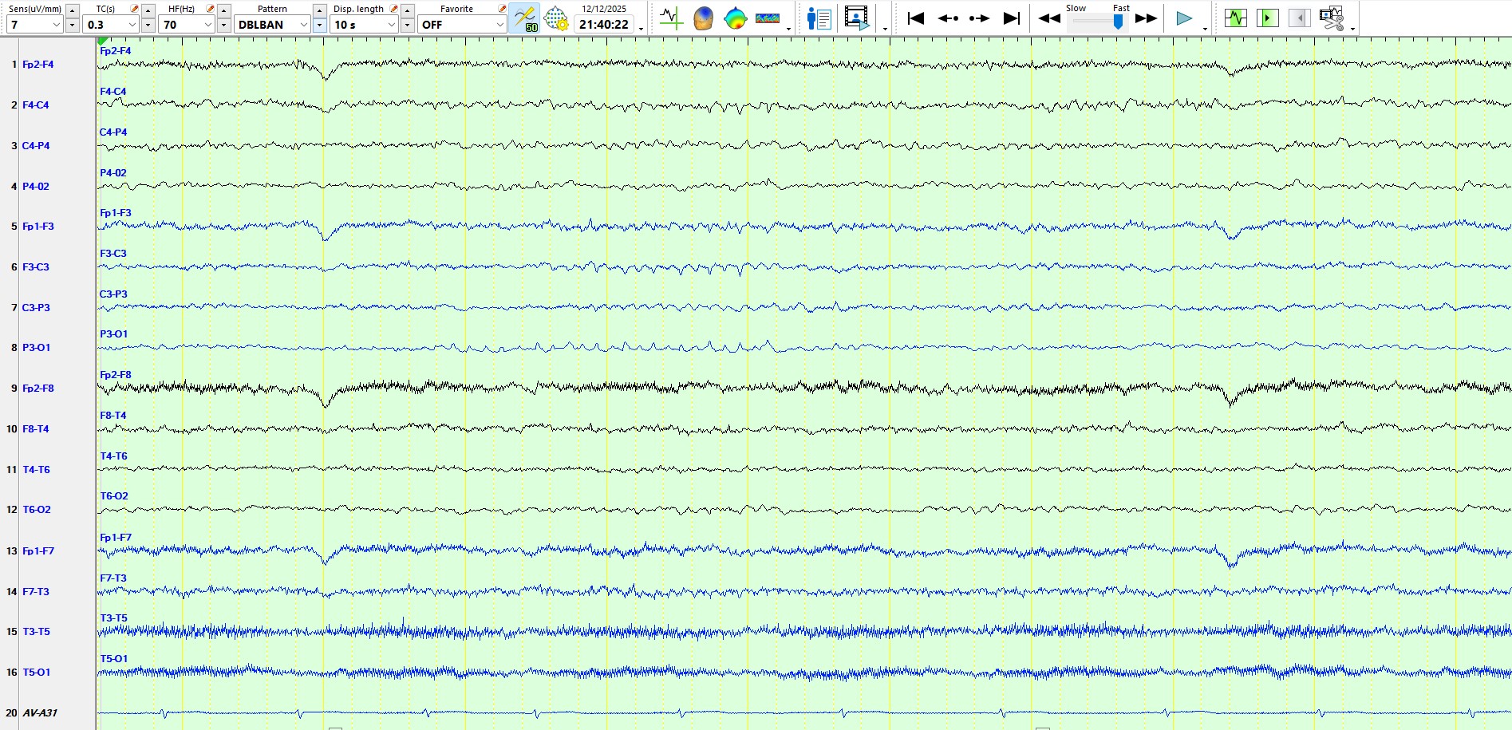1512x730 pixels.
Task: Click the 21:40:22 time field
Action: 604,25
